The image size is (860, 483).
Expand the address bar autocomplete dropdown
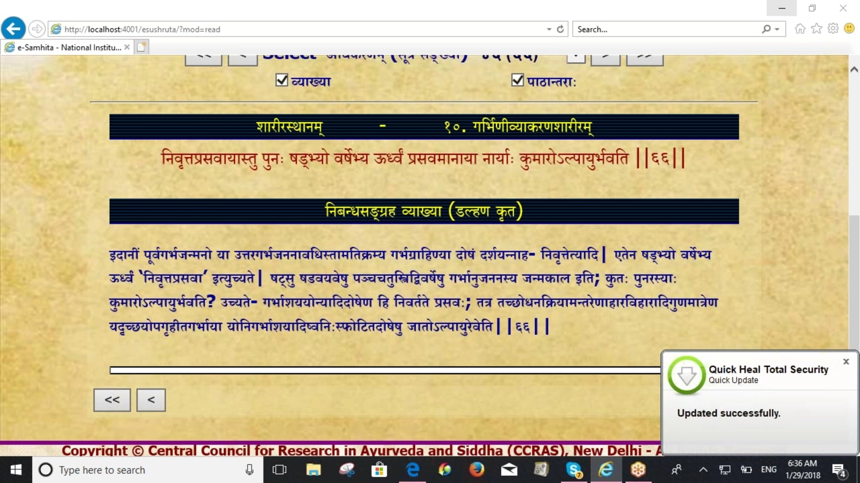[549, 29]
